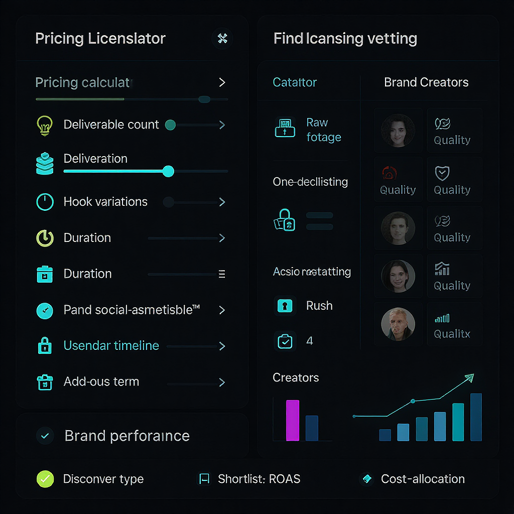514x514 pixels.
Task: Expand the Pricing calculator chevron
Action: pos(222,82)
